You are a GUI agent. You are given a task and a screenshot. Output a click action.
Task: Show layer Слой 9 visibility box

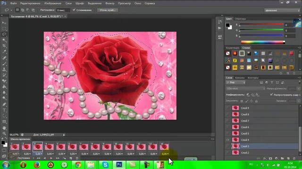tap(227, 108)
